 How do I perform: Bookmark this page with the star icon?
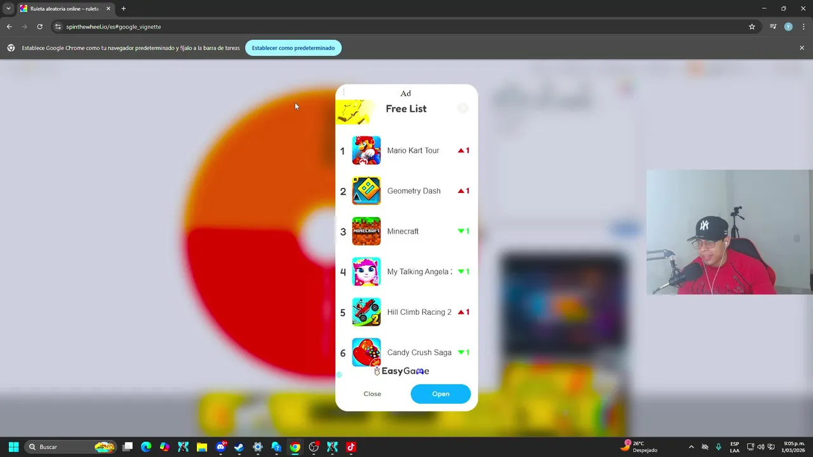pyautogui.click(x=752, y=27)
